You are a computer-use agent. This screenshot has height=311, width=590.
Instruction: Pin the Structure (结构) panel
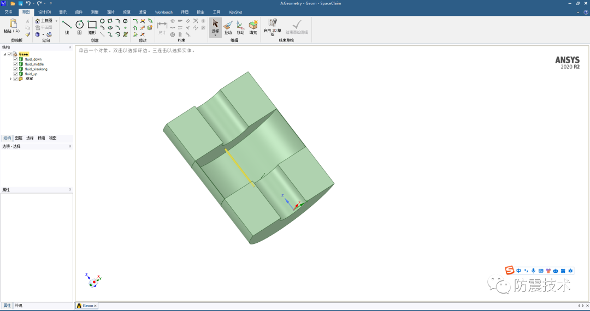(70, 47)
